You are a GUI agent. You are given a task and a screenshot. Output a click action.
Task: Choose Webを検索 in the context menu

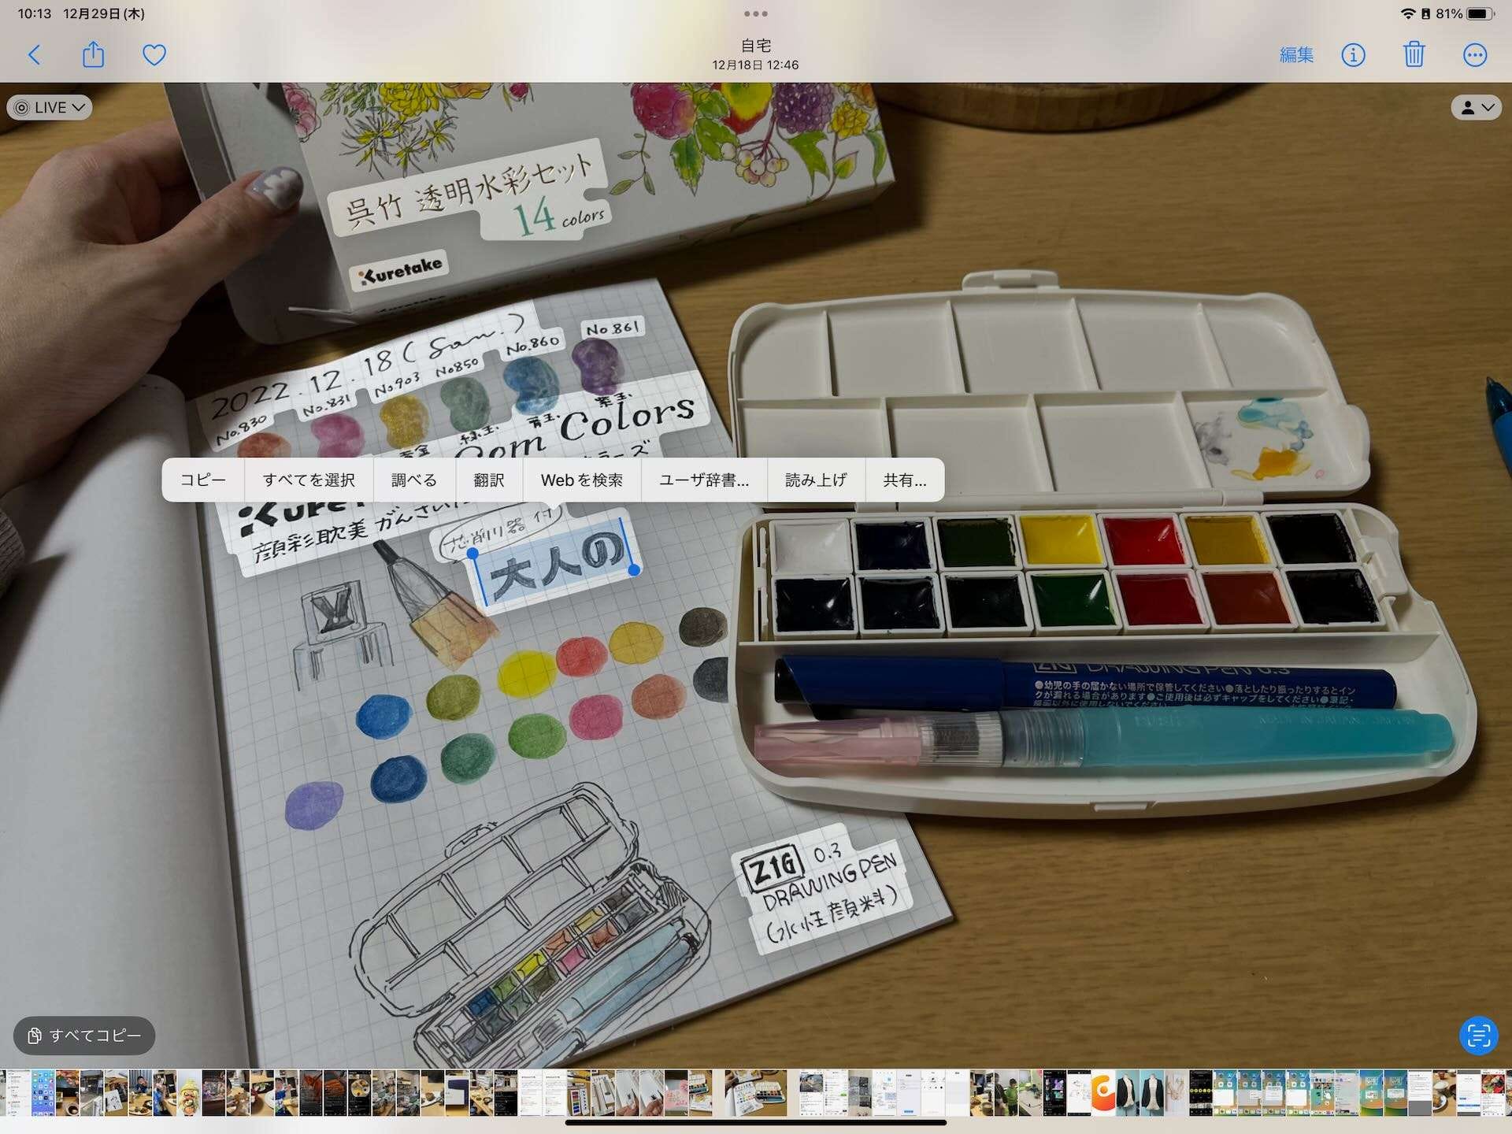coord(582,480)
